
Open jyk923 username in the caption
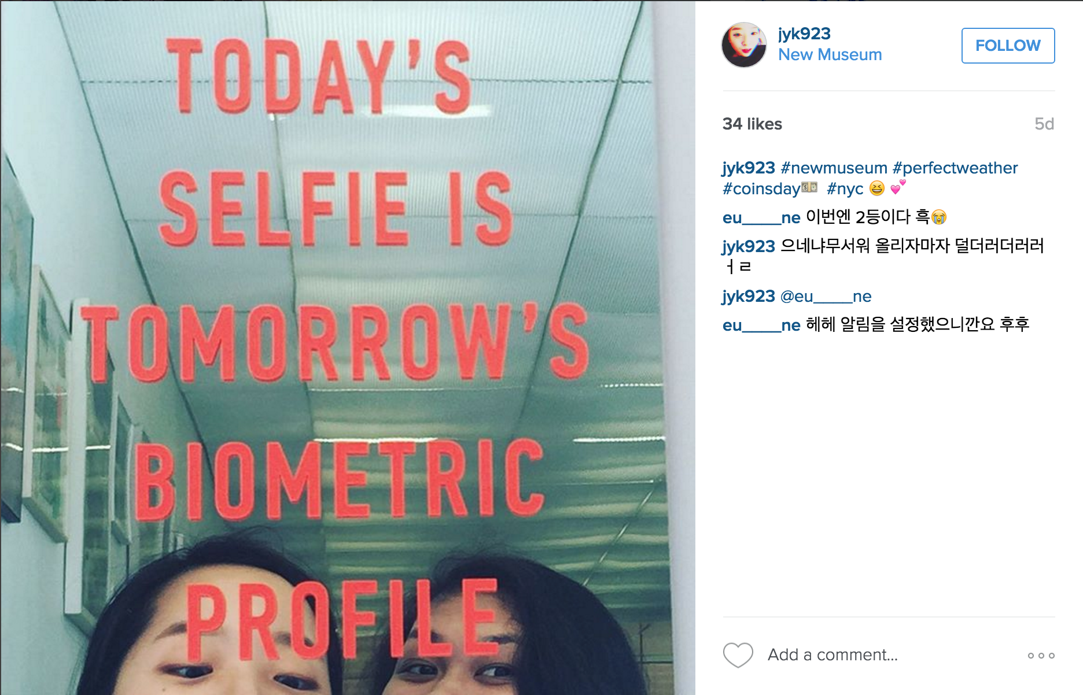point(749,168)
